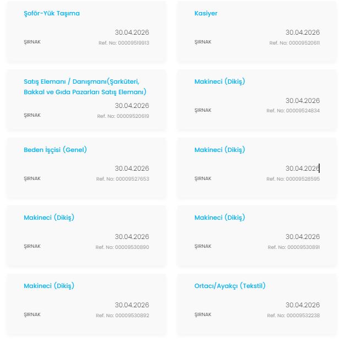Select the Ref. No: 00009527653 text
Viewport: 339px width, 342px height.
coord(123,179)
